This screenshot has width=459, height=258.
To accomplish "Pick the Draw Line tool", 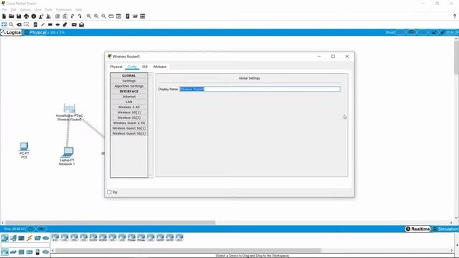I will (43, 24).
